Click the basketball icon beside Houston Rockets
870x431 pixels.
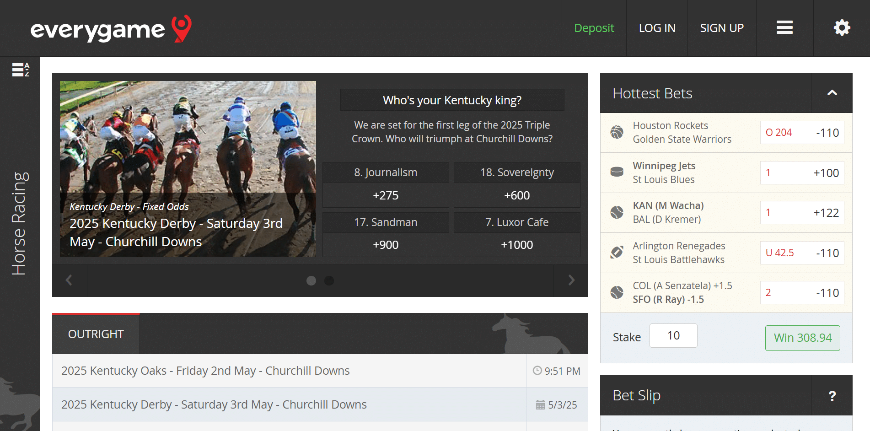pyautogui.click(x=617, y=132)
